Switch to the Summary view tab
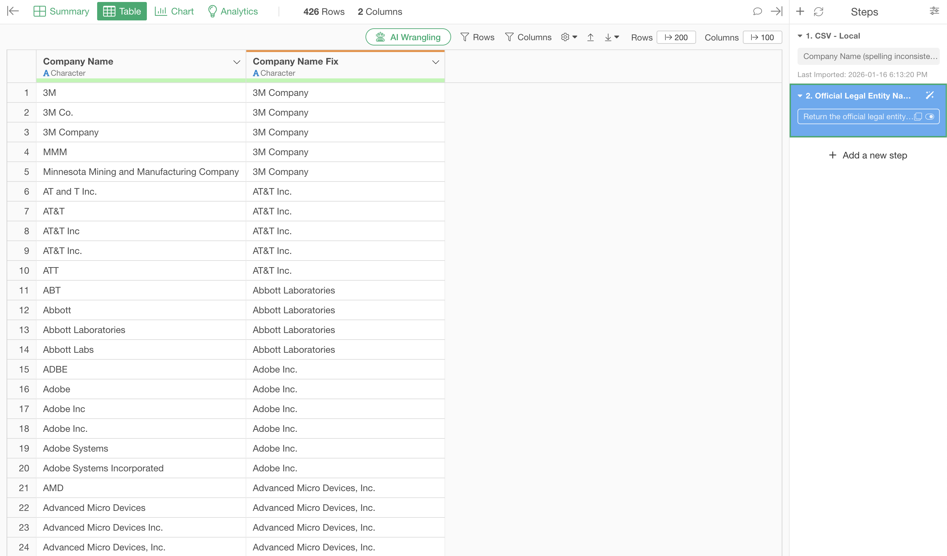Image resolution: width=947 pixels, height=556 pixels. [61, 11]
